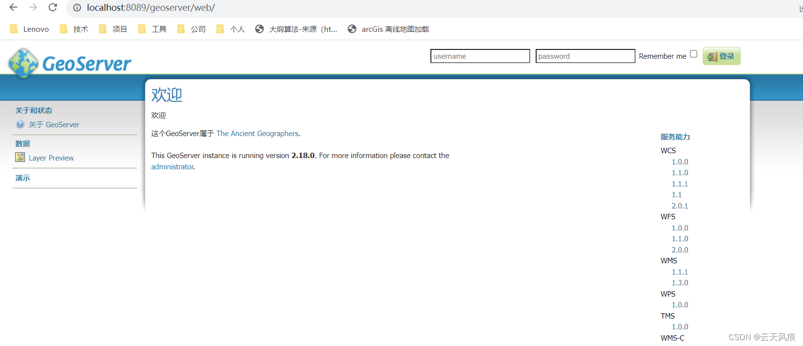Click the browser back arrow
The height and width of the screenshot is (346, 803).
point(14,7)
